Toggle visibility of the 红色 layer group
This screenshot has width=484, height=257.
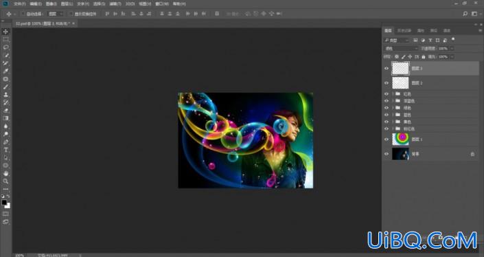387,94
